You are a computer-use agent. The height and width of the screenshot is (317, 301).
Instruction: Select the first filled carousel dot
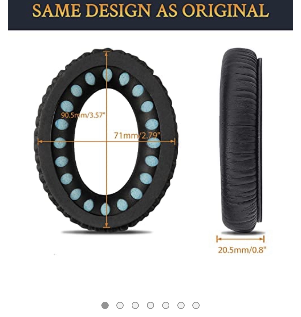point(105,305)
